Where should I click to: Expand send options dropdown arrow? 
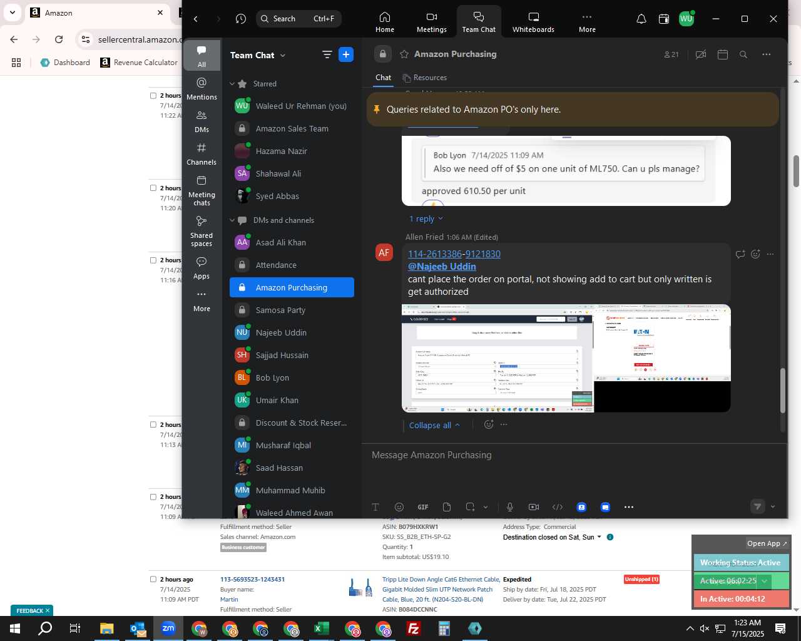point(773,507)
